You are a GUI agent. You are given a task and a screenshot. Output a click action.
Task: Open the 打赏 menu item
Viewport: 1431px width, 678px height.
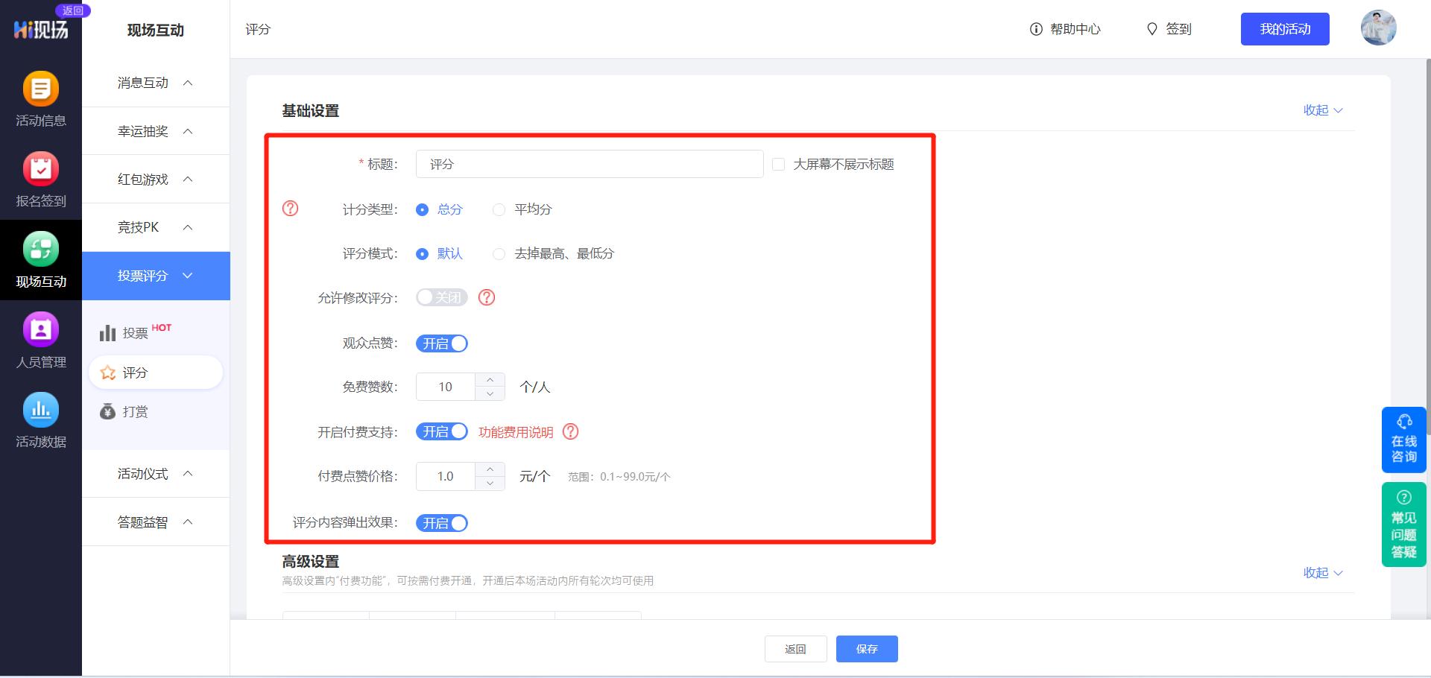(135, 411)
